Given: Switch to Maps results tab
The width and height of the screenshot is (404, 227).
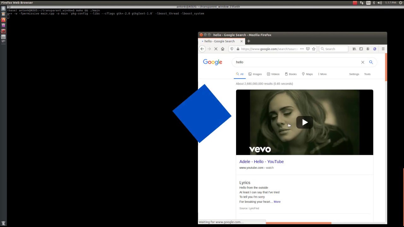Looking at the screenshot, I should (307, 74).
